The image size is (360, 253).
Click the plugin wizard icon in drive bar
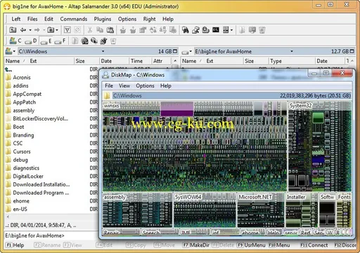pyautogui.click(x=103, y=41)
